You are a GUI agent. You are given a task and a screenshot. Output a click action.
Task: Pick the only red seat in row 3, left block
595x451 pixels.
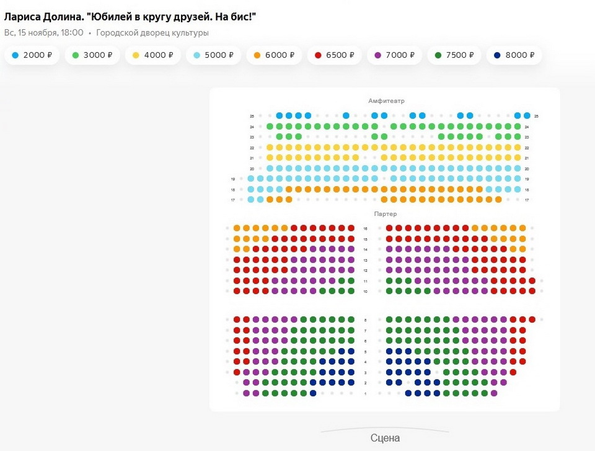237,372
